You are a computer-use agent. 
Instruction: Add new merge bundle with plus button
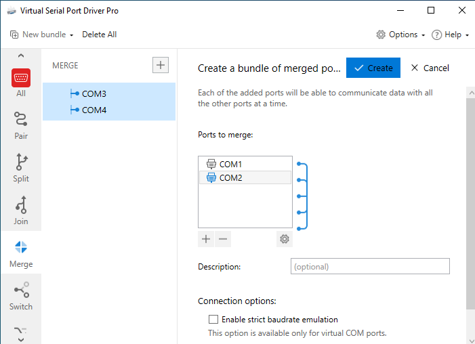pyautogui.click(x=160, y=65)
